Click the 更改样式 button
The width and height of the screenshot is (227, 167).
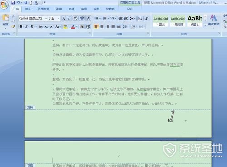(x=214, y=21)
